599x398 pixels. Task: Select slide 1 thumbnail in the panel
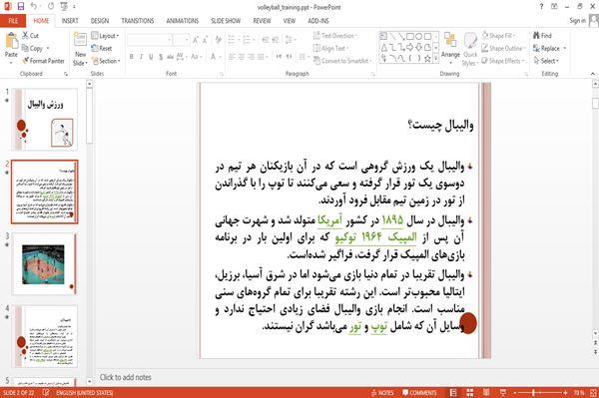click(45, 119)
